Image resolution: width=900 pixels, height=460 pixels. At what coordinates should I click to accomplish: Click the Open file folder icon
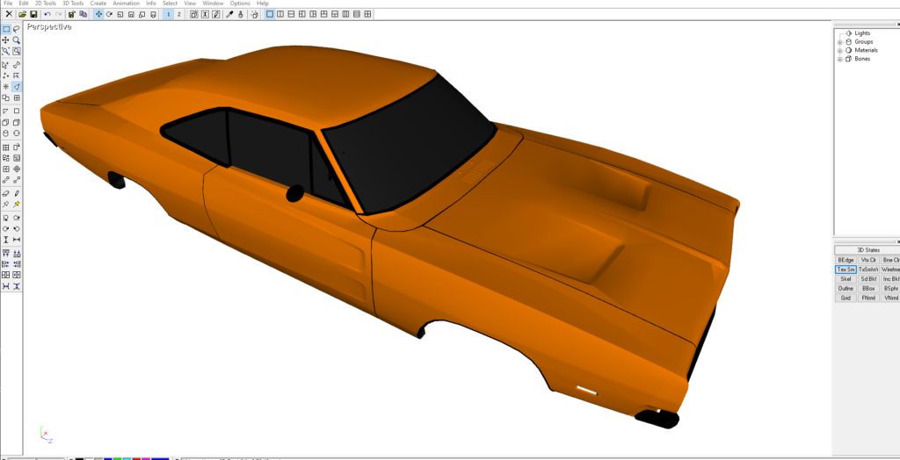[x=23, y=15]
